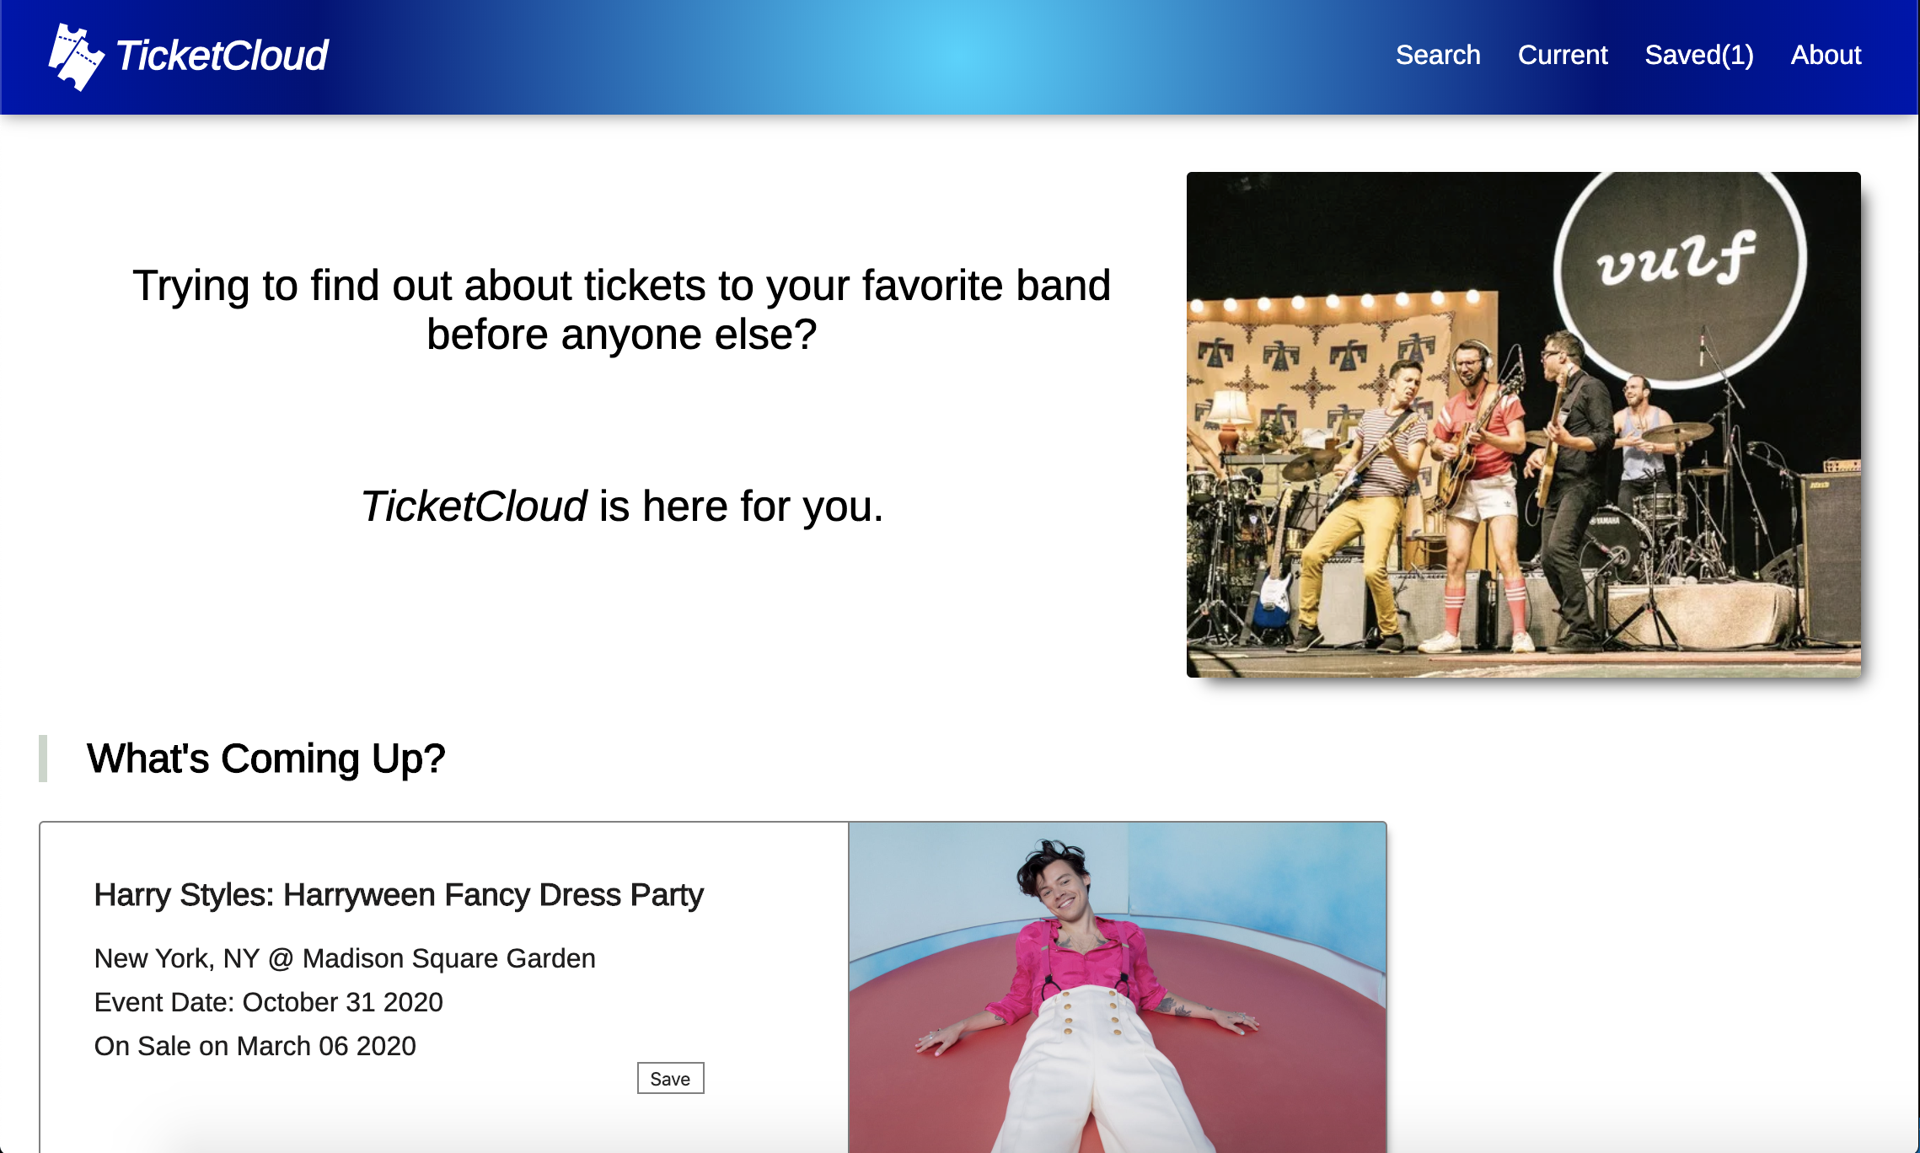View your Saved(1) events
Screen dimensions: 1920x1153
coord(1699,55)
